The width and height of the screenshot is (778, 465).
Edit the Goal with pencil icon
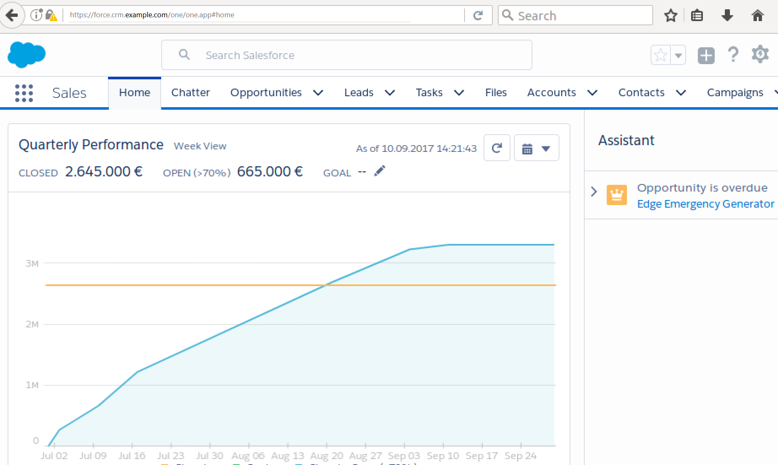[380, 171]
